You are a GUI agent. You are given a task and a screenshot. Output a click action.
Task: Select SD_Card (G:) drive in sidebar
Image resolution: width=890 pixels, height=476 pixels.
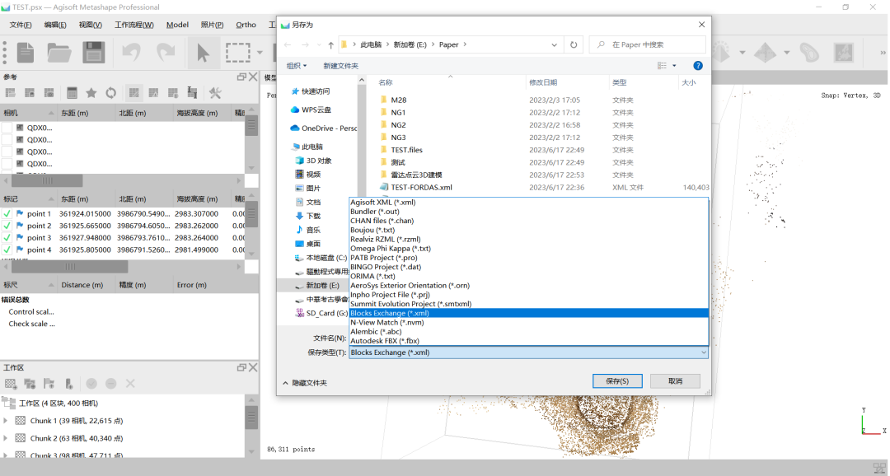point(322,313)
